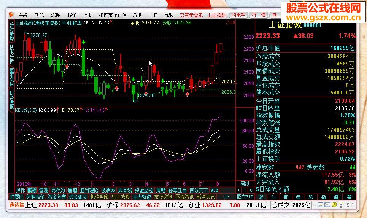Screen dimensions: 367x218
Task: Click the 行情 button
Action: tap(259, 15)
